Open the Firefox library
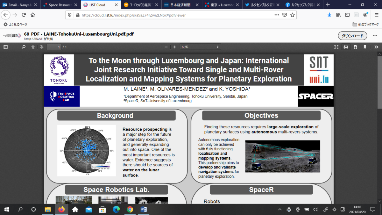The height and width of the screenshot is (215, 382). 338,15
